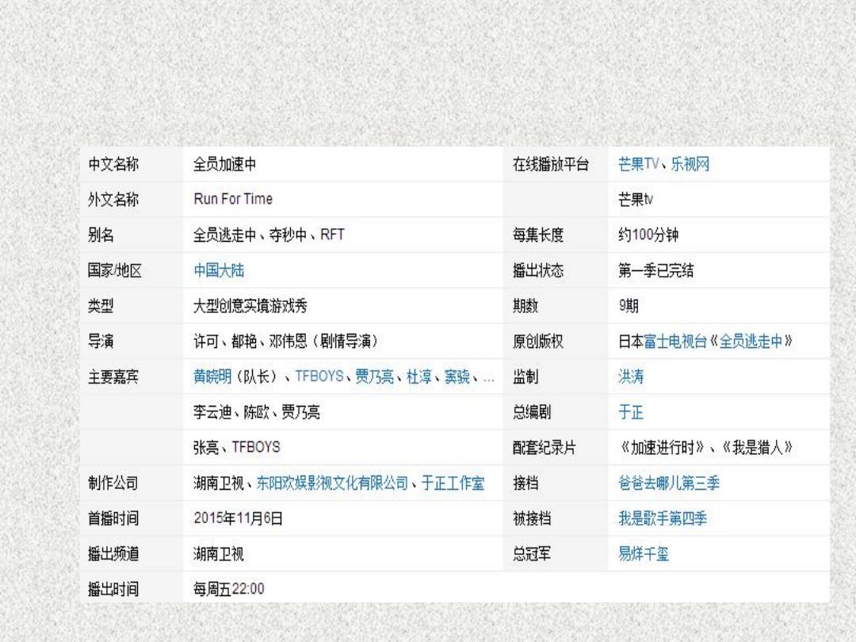Open 东阳欢娱影视文化有限公司 link
The width and height of the screenshot is (856, 642).
[x=332, y=483]
